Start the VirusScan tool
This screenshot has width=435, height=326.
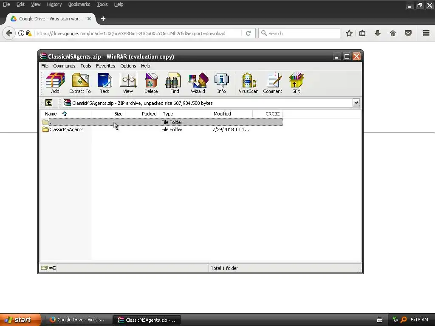tap(249, 83)
